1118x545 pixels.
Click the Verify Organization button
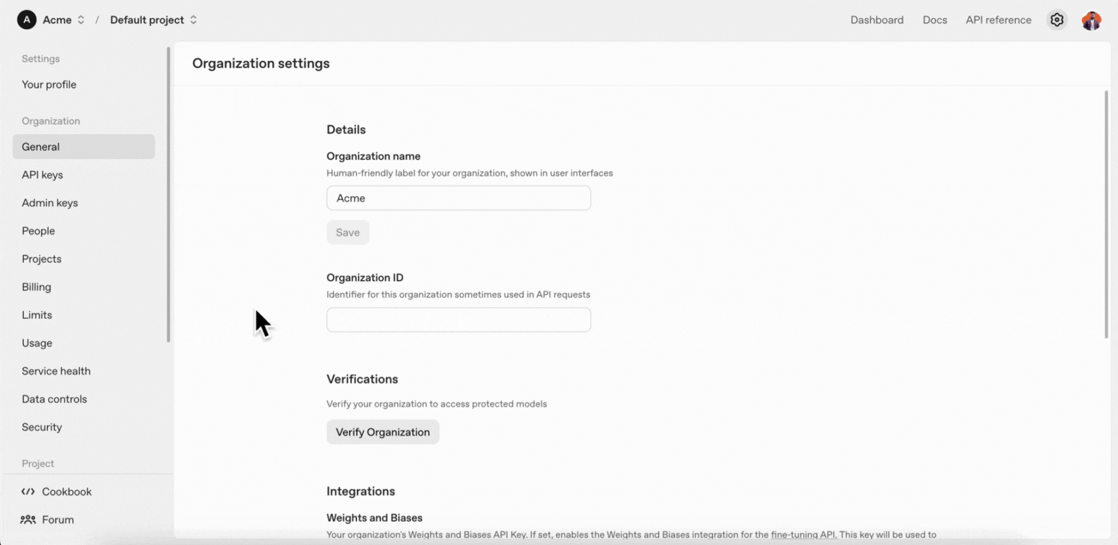click(383, 432)
